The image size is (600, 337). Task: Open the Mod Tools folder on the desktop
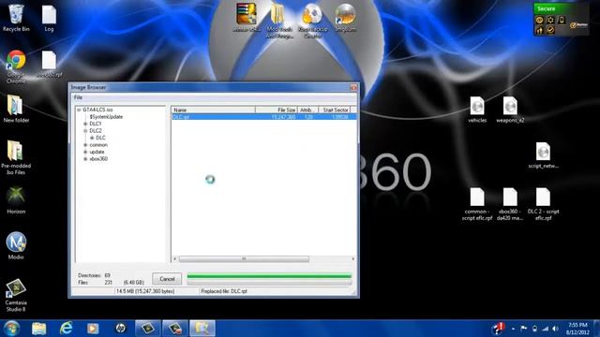point(279,21)
